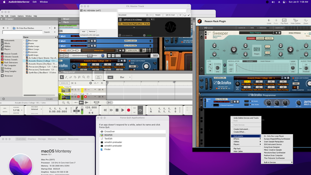
Task: Switch to the Storage tab in About This Mac
Action: click(x=42, y=139)
